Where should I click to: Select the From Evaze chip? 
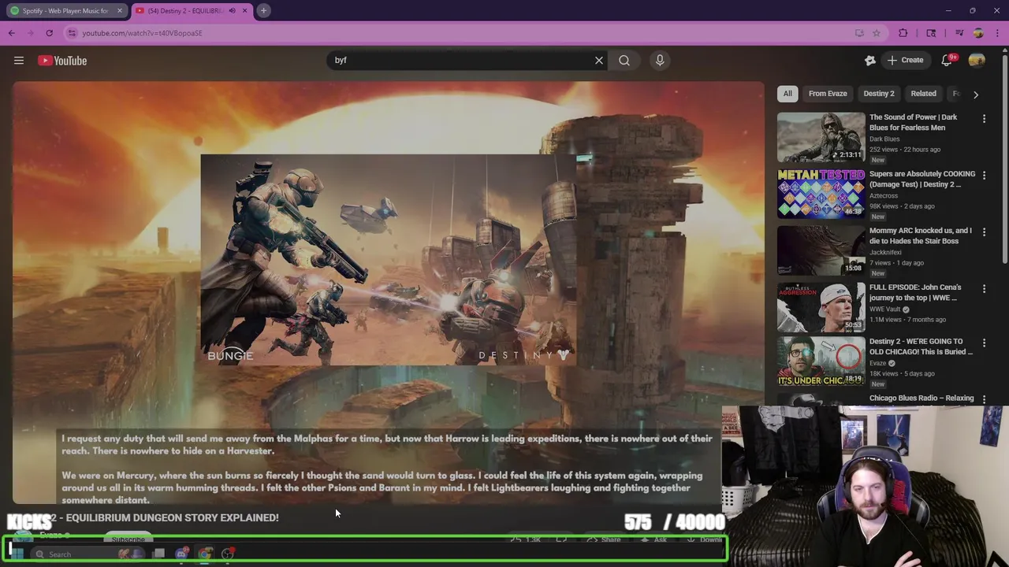tap(828, 94)
